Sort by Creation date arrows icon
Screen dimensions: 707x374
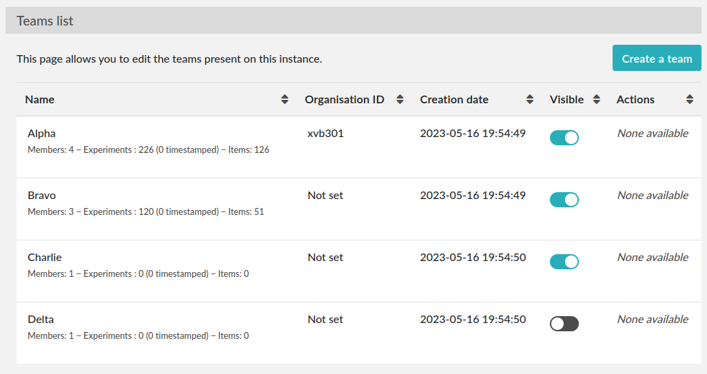click(530, 100)
